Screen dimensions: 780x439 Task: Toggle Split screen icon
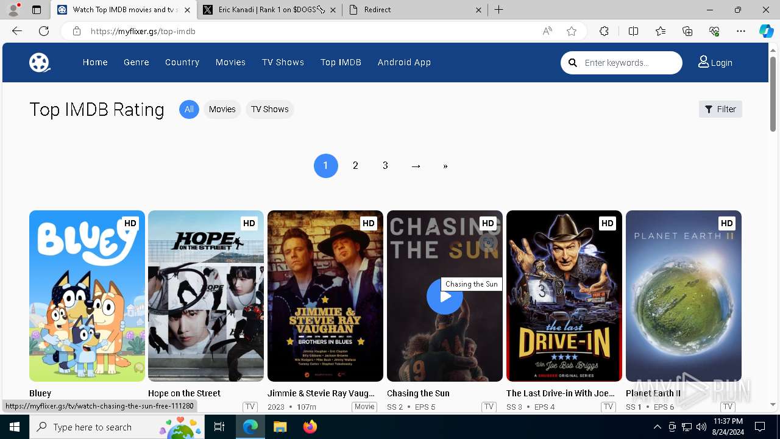tap(633, 31)
